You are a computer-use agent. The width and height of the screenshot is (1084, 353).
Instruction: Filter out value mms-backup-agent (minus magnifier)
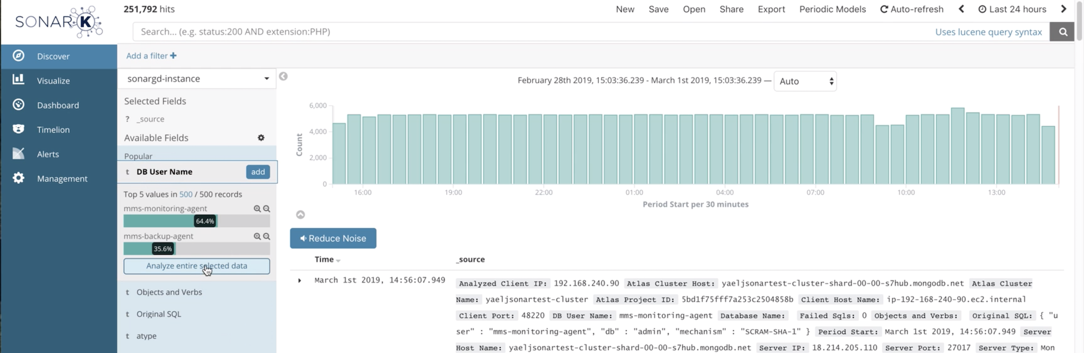click(267, 236)
